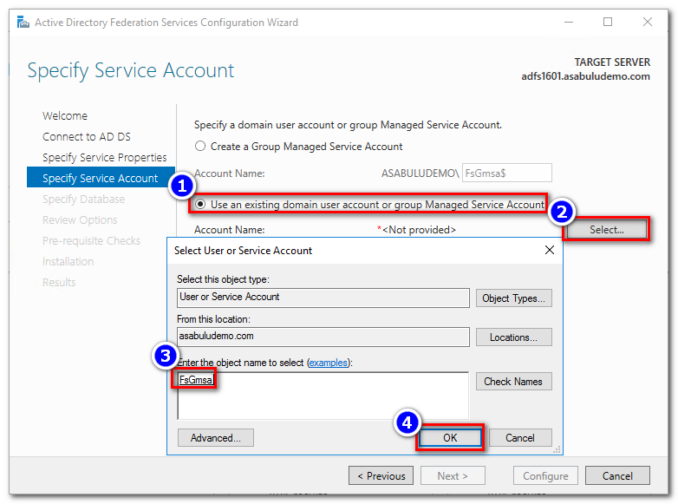Click the '<Not provided>' account name text
The image size is (678, 504).
click(x=419, y=230)
